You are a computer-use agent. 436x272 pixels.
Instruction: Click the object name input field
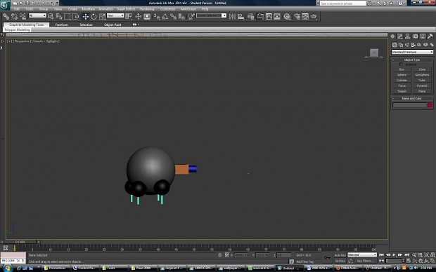click(x=409, y=105)
